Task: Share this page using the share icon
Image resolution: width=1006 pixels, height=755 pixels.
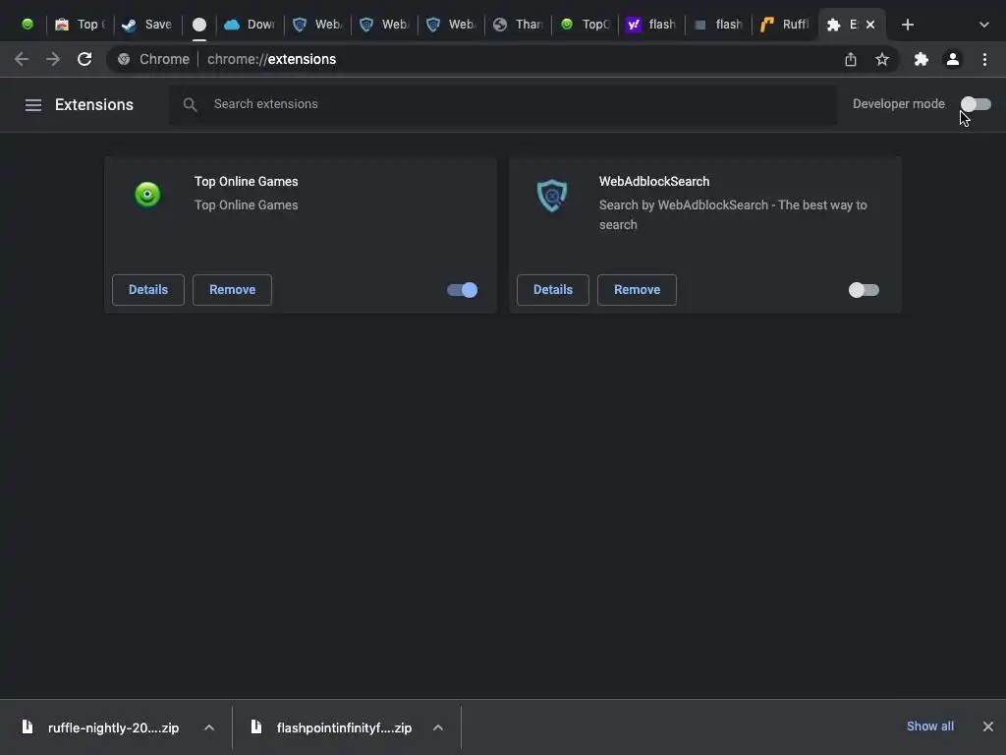Action: point(851,59)
